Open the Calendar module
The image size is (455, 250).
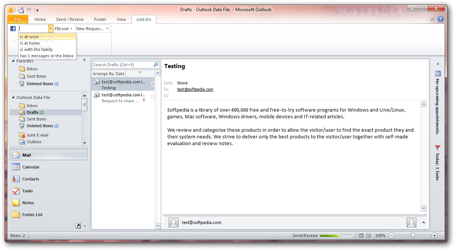tap(49, 167)
